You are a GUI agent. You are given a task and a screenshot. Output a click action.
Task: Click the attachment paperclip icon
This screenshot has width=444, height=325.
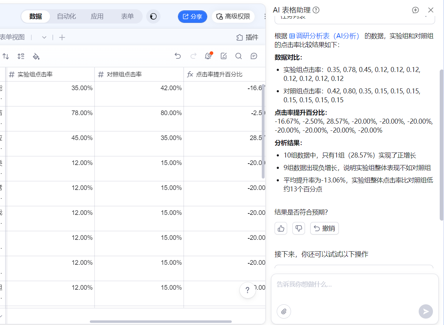pyautogui.click(x=284, y=311)
